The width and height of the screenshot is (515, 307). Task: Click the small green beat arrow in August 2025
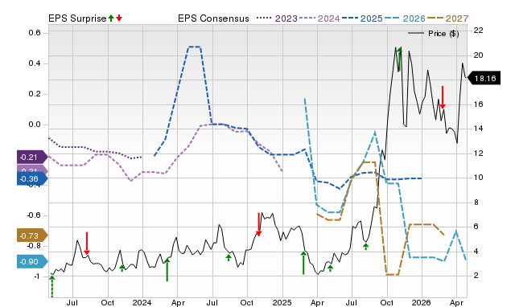coord(366,246)
